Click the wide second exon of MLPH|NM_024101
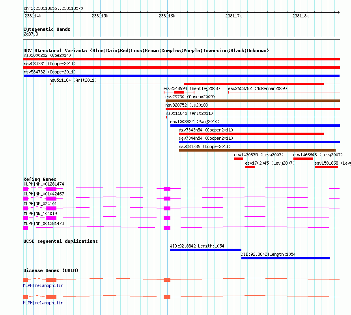This screenshot has width=351, height=315. pyautogui.click(x=51, y=208)
